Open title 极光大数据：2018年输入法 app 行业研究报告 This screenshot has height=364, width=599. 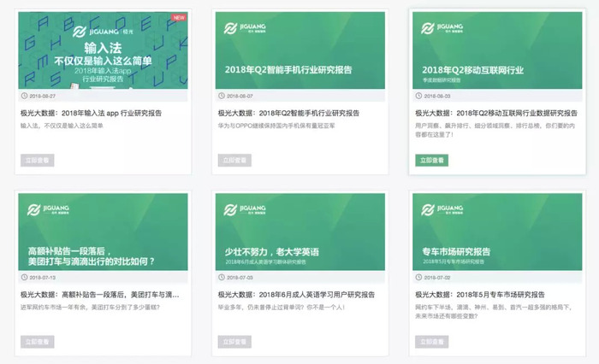[92, 113]
